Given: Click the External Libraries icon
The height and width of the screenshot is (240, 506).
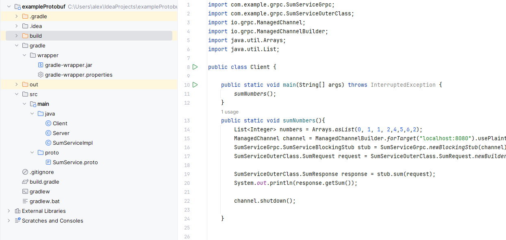Looking at the screenshot, I should (x=17, y=211).
